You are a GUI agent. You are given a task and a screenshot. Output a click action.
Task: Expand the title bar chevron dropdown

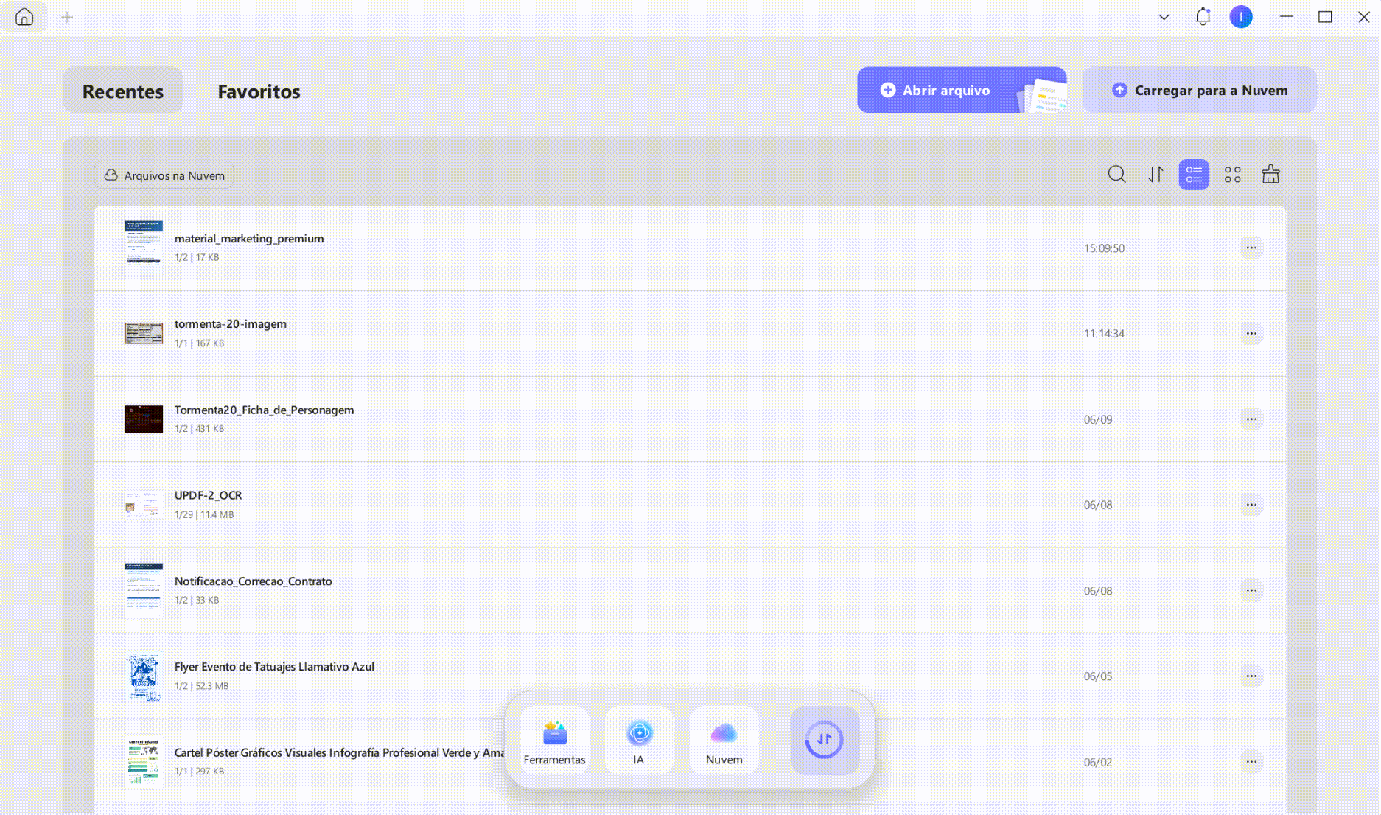pos(1164,17)
